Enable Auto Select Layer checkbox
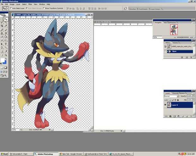The width and height of the screenshot is (196, 156). [x=11, y=8]
